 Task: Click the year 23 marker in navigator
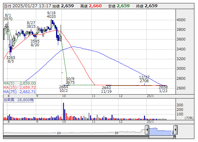[x=59, y=133]
